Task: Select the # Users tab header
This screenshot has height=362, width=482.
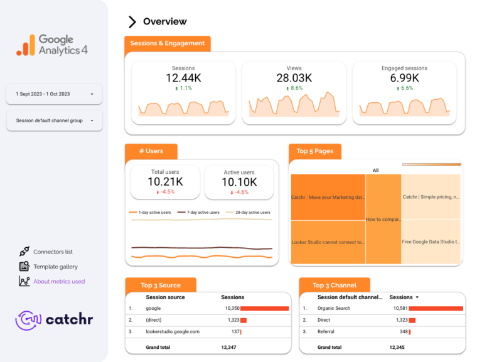Action: pyautogui.click(x=151, y=151)
